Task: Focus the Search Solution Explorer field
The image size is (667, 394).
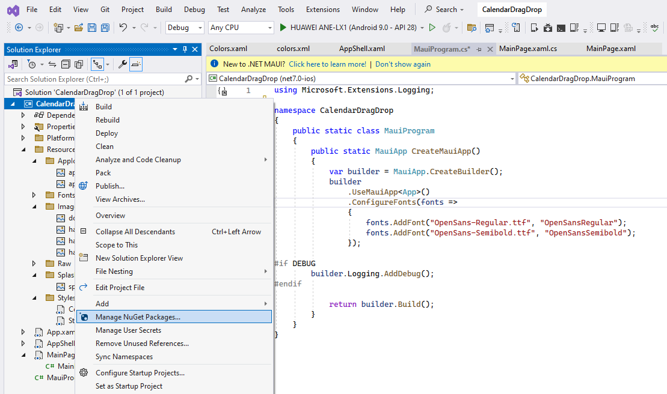Action: point(96,79)
